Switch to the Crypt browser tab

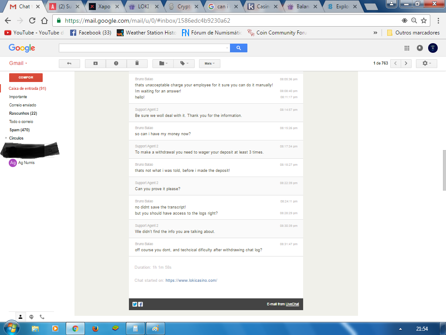[x=183, y=7]
